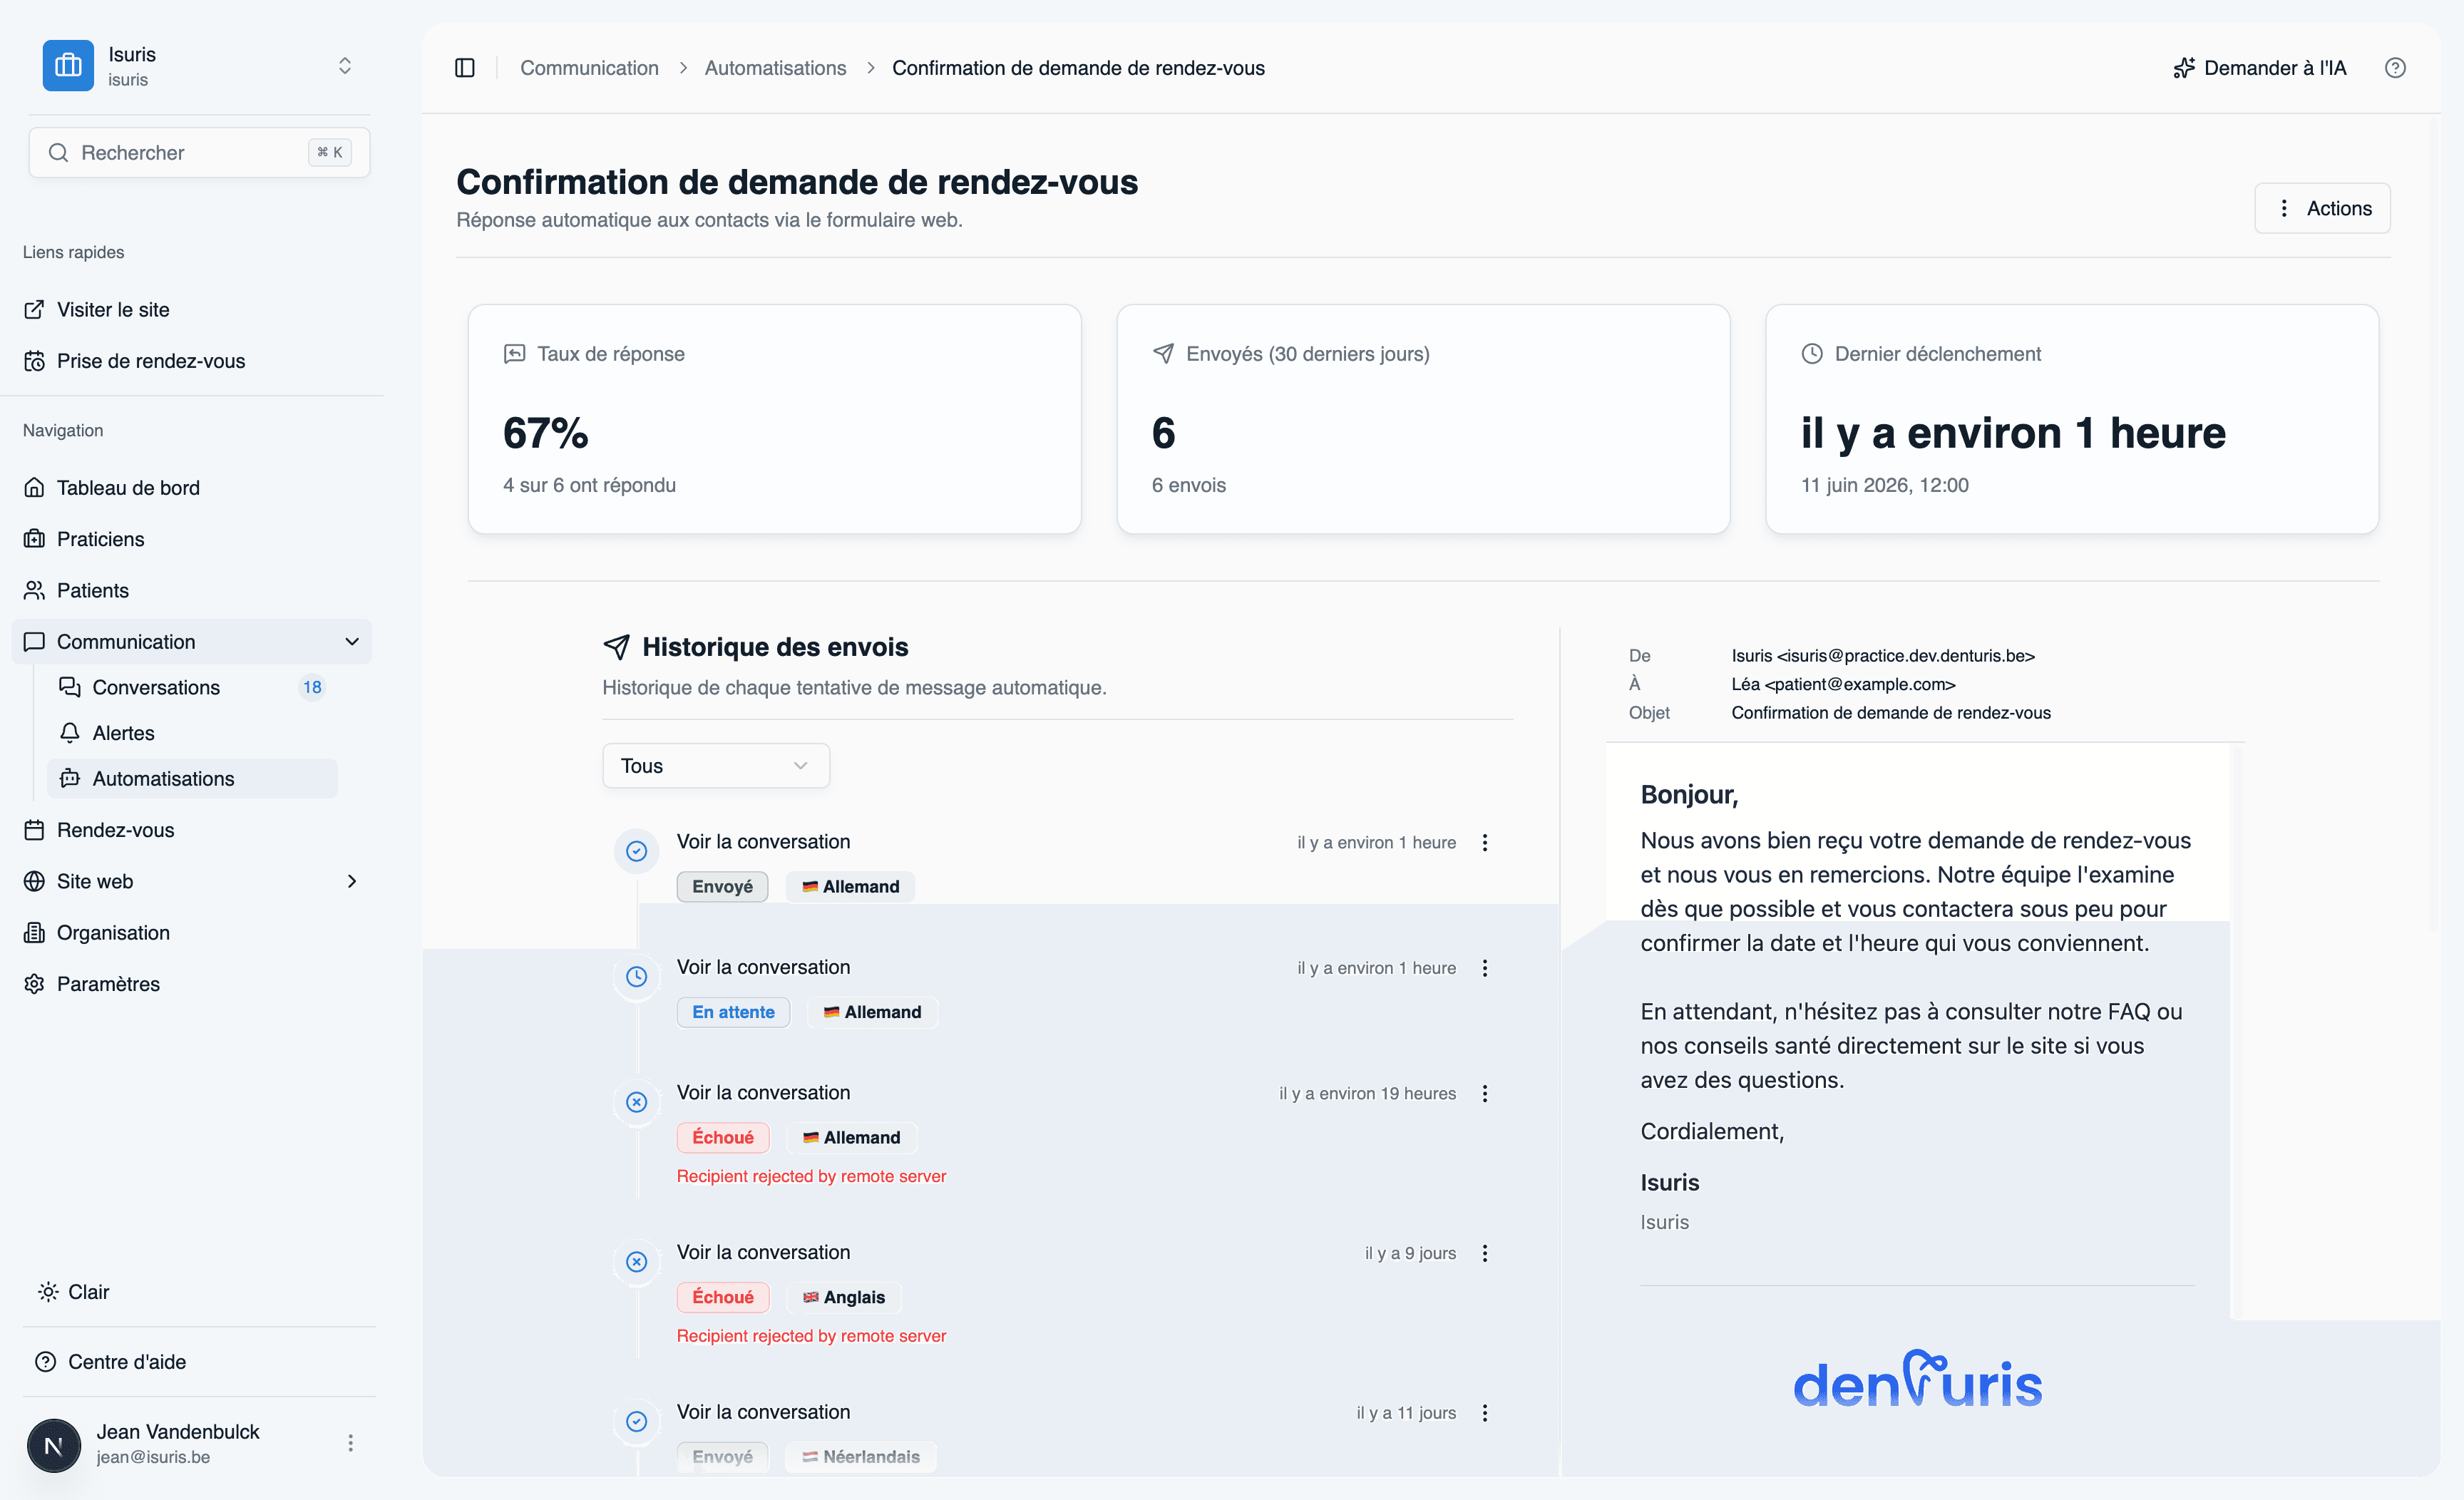The width and height of the screenshot is (2464, 1500).
Task: Click Taux de réponse card icon
Action: tap(514, 354)
